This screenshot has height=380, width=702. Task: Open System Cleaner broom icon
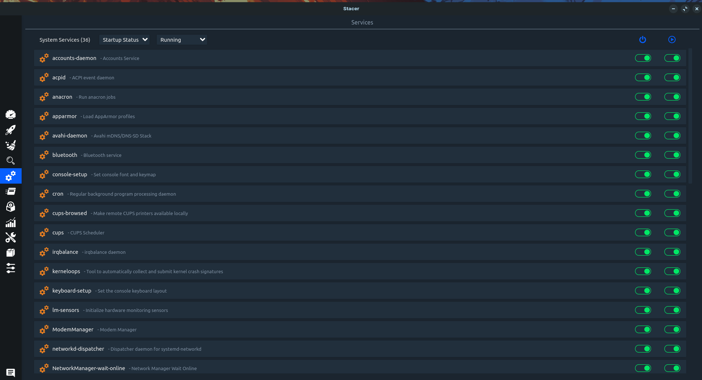[x=11, y=145]
